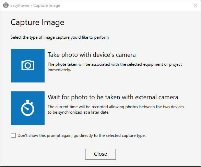Choose 'Wait for photo to be taken with external camera'
This screenshot has height=167, width=201.
click(113, 97)
